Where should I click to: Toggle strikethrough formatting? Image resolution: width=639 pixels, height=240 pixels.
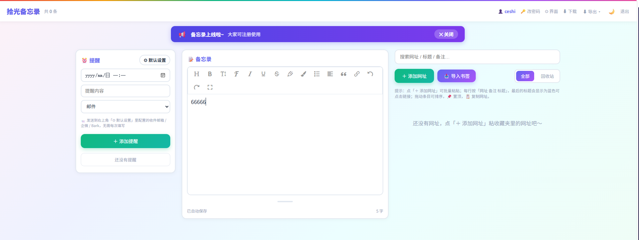click(277, 74)
